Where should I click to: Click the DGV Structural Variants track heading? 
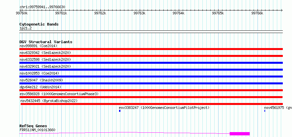pos(46,42)
